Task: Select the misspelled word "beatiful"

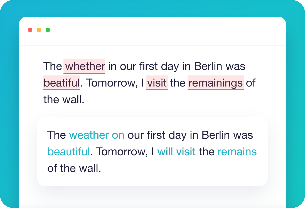Action: coord(62,83)
